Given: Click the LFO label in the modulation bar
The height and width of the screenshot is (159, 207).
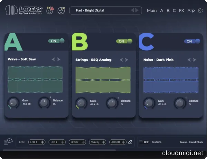Looking at the screenshot, I should 22,142.
